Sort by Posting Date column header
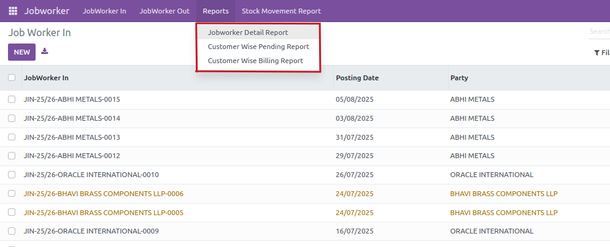This screenshot has width=610, height=247. (357, 78)
